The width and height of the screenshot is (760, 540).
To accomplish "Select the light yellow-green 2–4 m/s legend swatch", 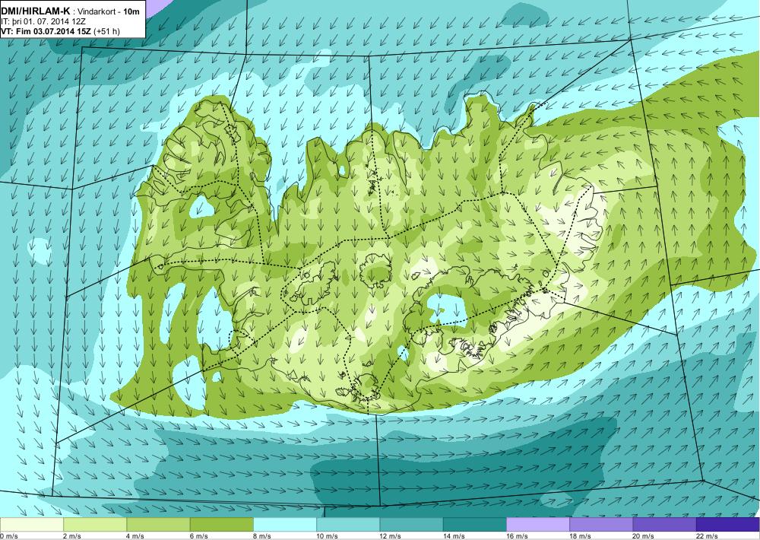I will pos(95,525).
